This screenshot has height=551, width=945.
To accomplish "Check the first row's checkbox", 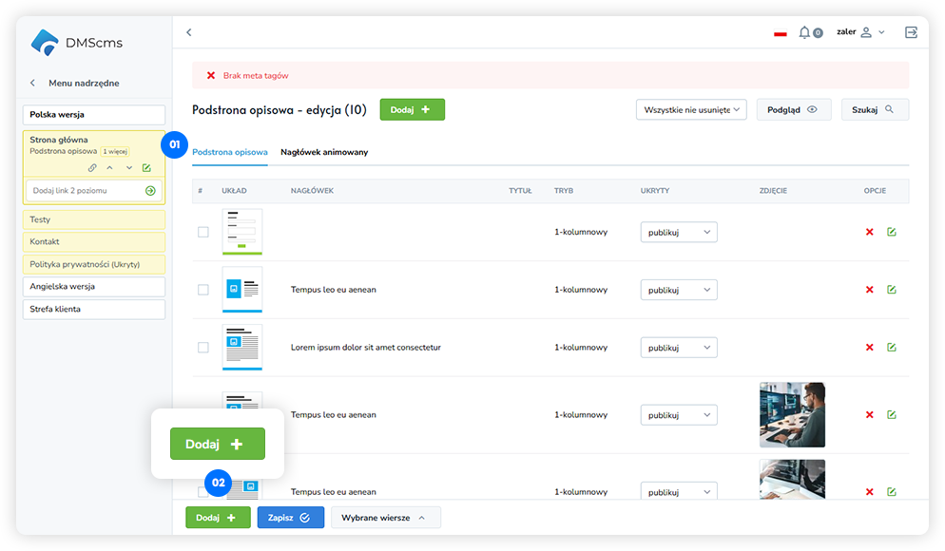I will pos(202,232).
